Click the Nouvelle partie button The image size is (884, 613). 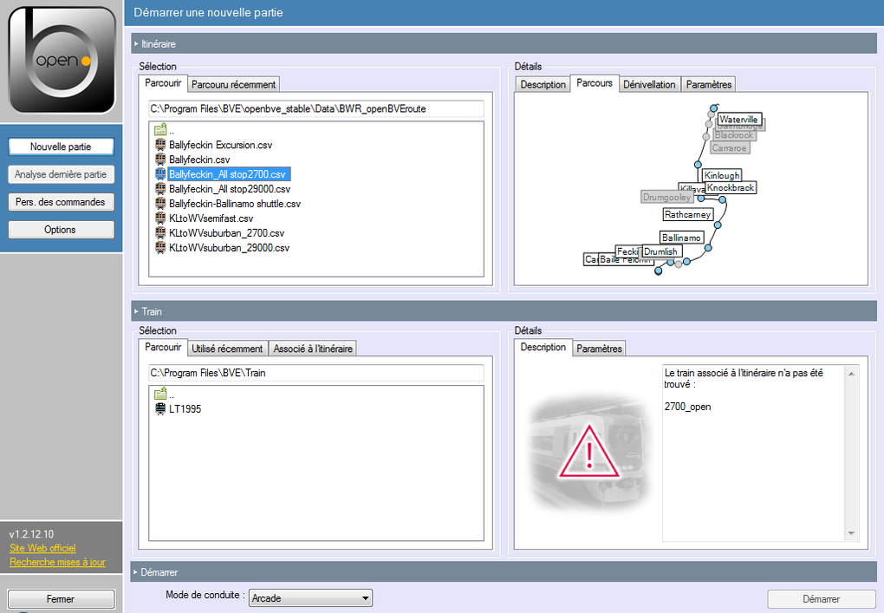point(61,147)
